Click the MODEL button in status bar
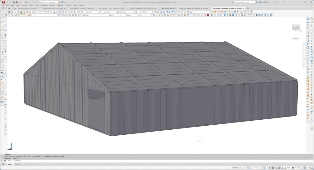The height and width of the screenshot is (170, 314). pyautogui.click(x=235, y=168)
